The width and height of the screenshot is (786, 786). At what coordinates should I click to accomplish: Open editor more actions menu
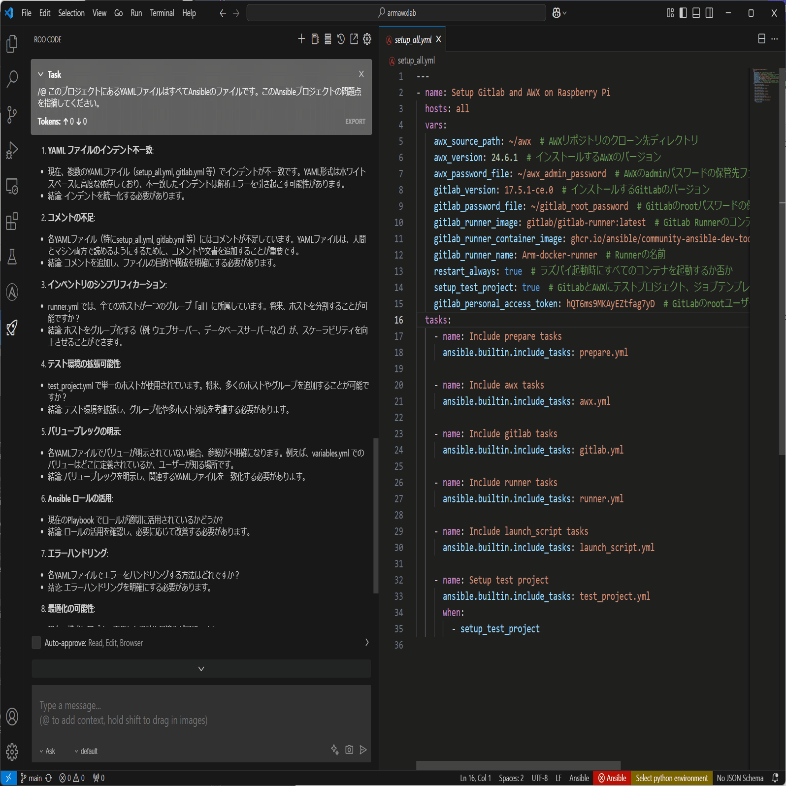pyautogui.click(x=775, y=39)
